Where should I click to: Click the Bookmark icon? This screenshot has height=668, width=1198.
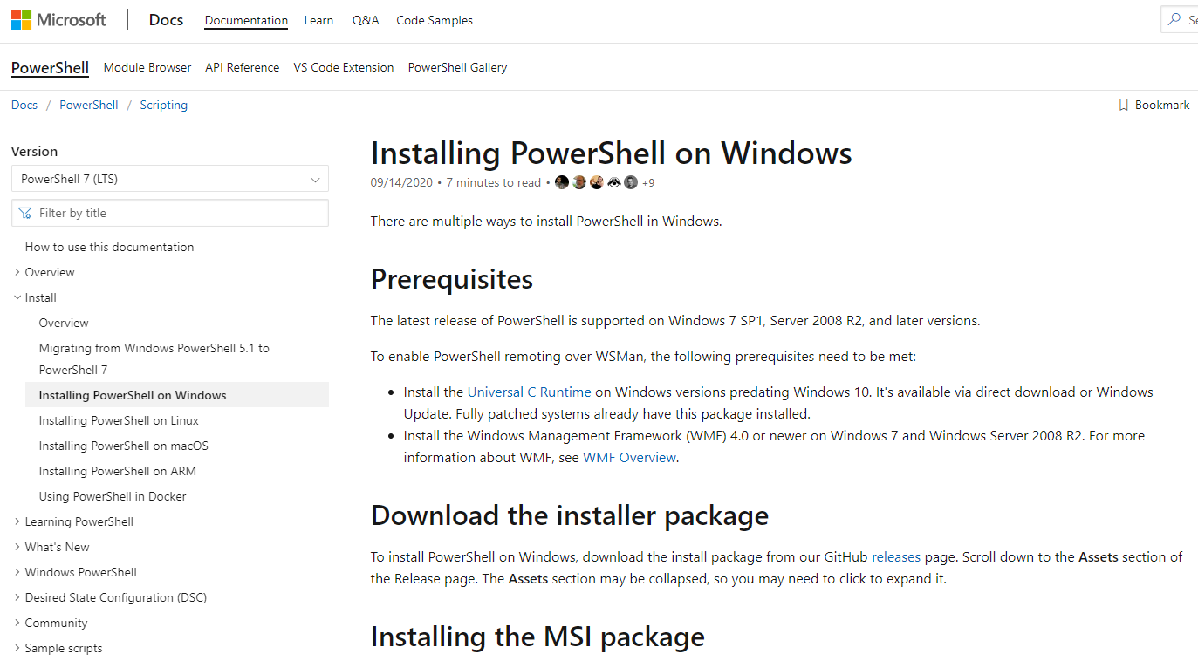pos(1123,105)
